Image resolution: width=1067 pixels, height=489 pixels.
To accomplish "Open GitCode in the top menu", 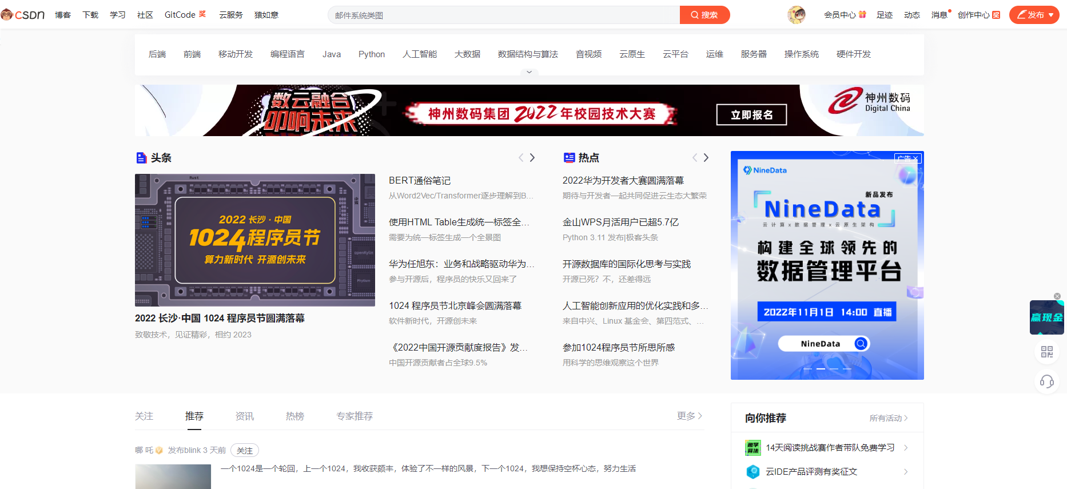I will click(180, 15).
